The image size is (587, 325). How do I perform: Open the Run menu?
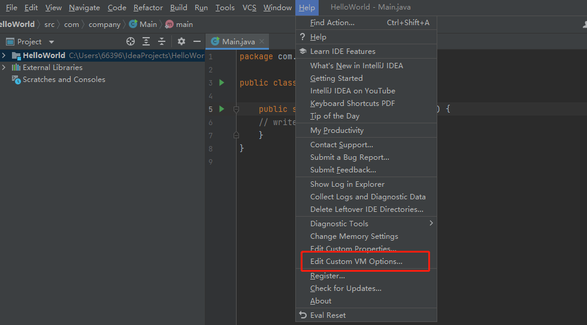(x=201, y=7)
